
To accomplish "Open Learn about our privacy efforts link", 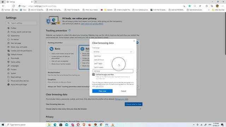I will (92, 24).
